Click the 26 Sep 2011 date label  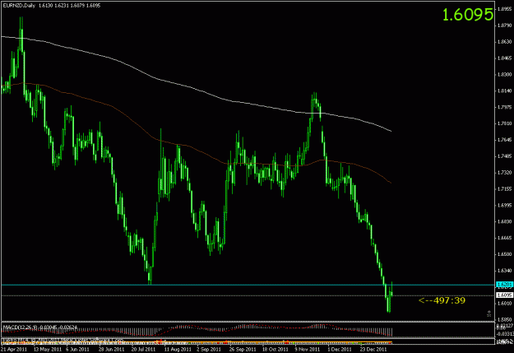pos(243,350)
